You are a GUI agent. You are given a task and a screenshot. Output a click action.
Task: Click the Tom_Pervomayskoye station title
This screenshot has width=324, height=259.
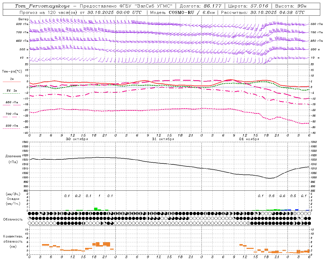[42, 6]
